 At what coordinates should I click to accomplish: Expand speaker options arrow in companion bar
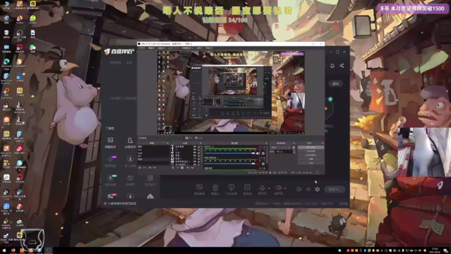click(x=285, y=189)
